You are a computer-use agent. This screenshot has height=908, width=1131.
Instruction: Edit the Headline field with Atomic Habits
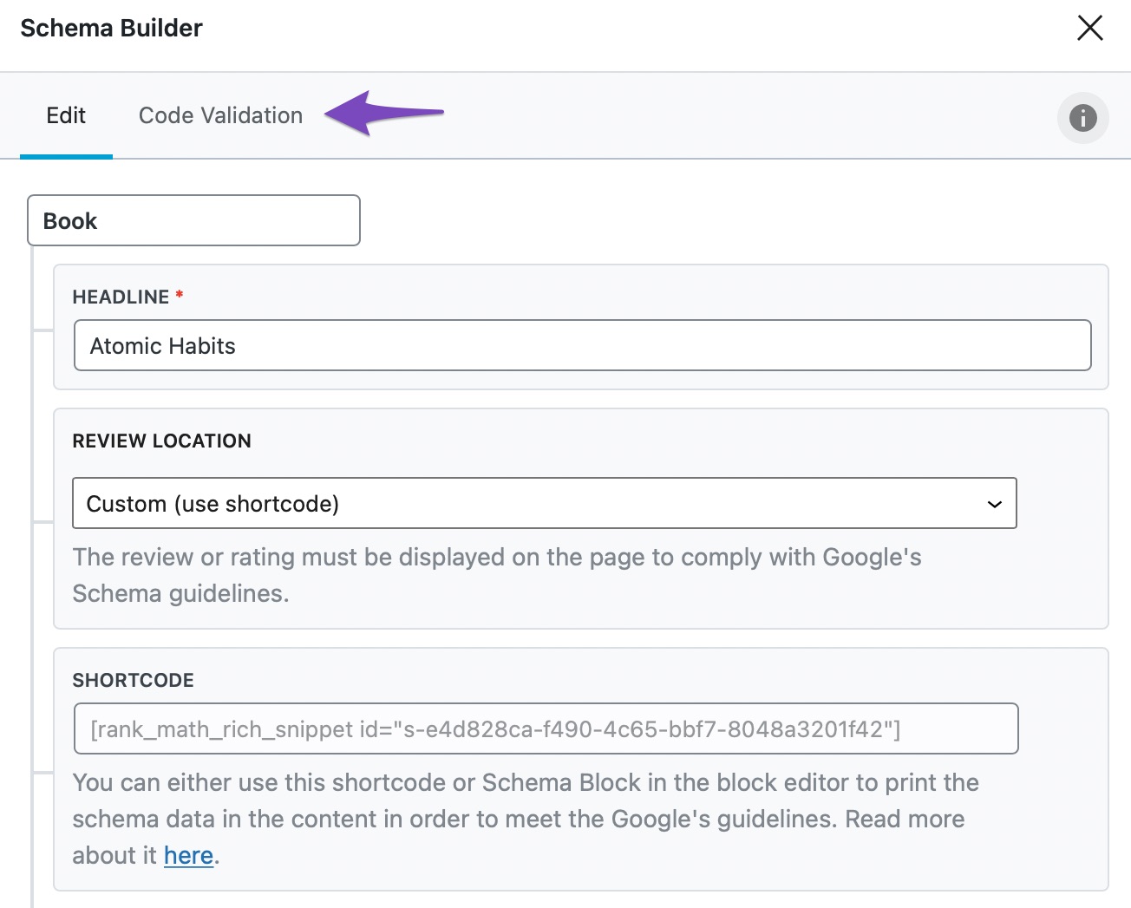582,345
